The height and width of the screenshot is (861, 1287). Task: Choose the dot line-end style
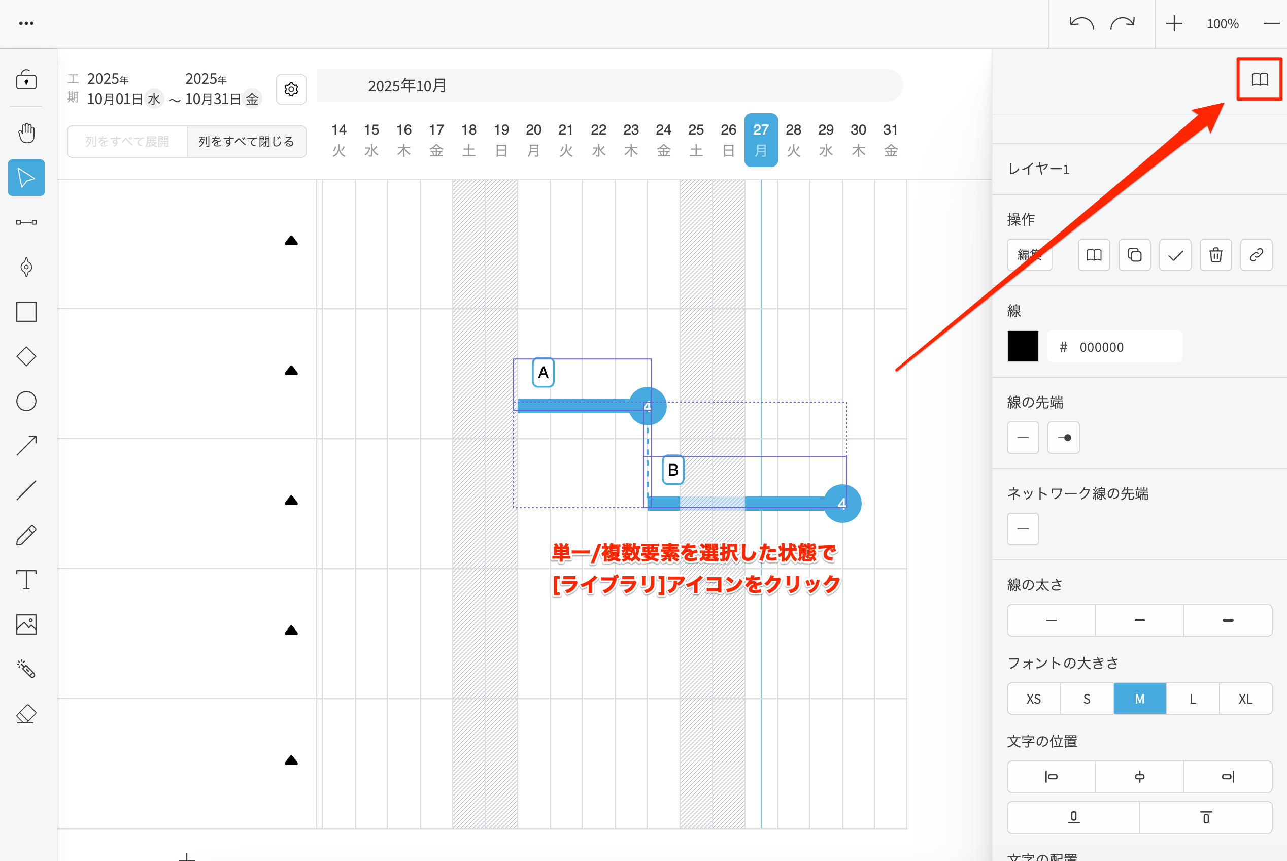1064,438
